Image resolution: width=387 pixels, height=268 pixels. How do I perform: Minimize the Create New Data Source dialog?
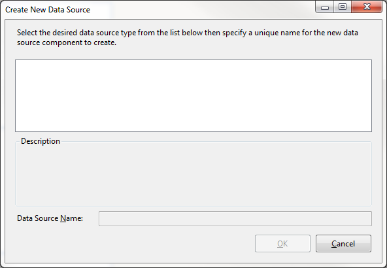click(x=325, y=7)
